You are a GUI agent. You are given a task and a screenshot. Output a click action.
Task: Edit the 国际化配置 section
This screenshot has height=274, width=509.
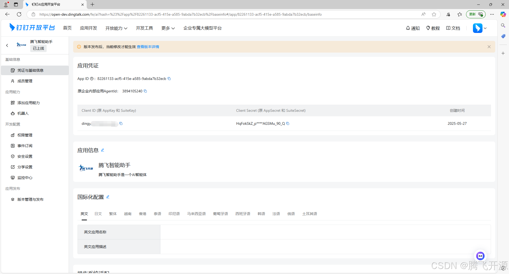coord(108,197)
